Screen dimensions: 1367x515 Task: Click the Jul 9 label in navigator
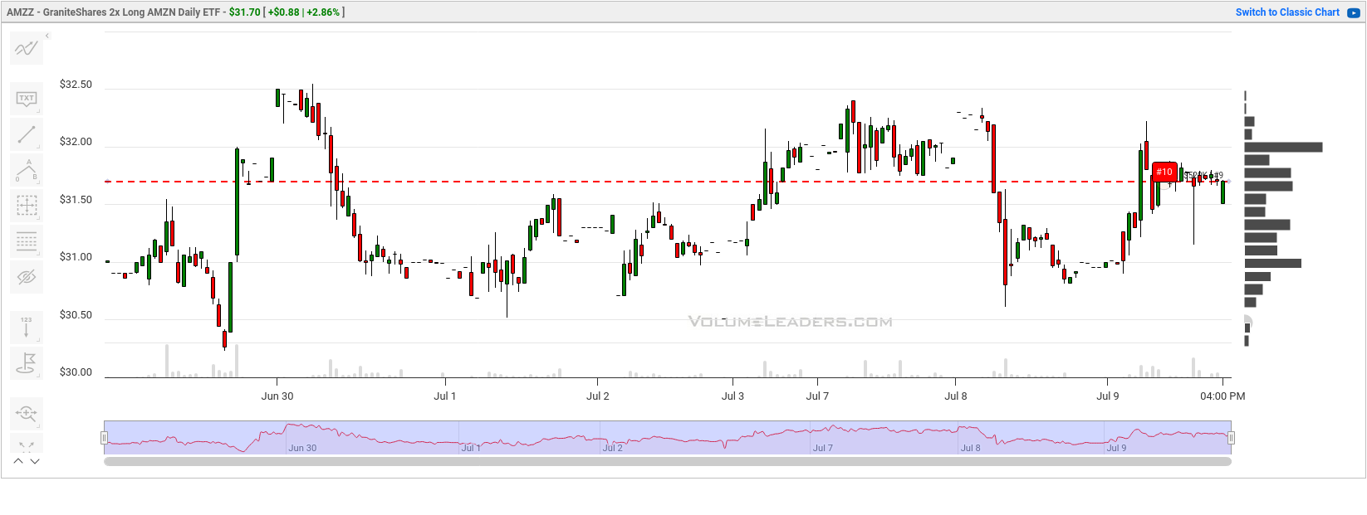[1117, 448]
